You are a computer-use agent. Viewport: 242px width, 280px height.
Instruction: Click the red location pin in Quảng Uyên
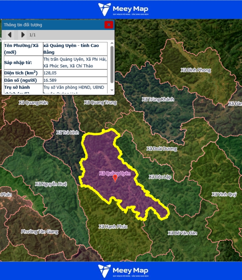pos(115,178)
